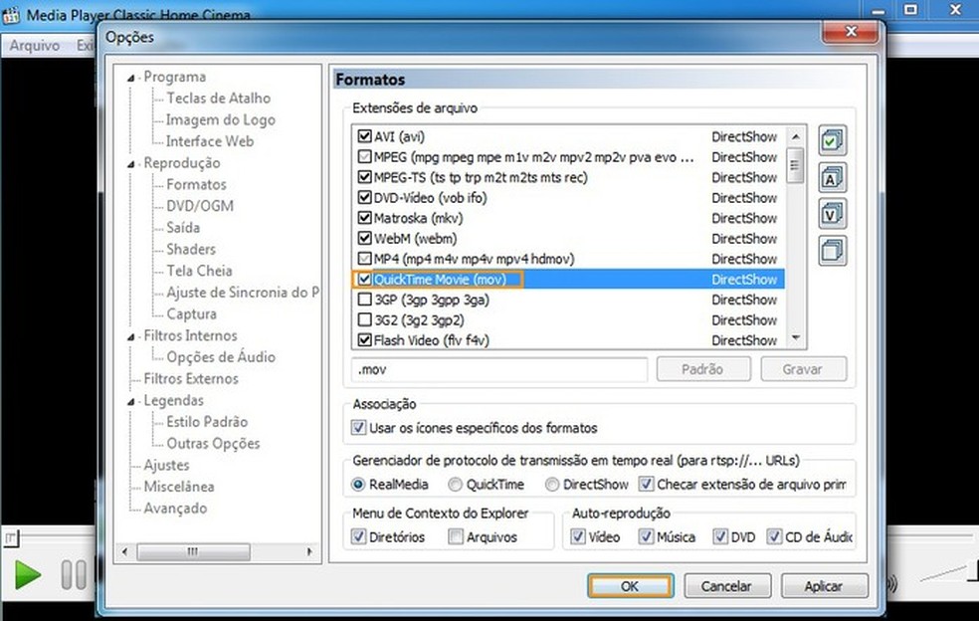Click the audio formats 'A' icon button
This screenshot has width=979, height=621.
coord(833,177)
